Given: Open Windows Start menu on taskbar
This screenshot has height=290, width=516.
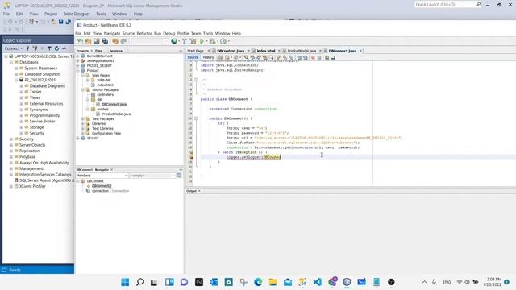Looking at the screenshot, I should click(x=125, y=282).
